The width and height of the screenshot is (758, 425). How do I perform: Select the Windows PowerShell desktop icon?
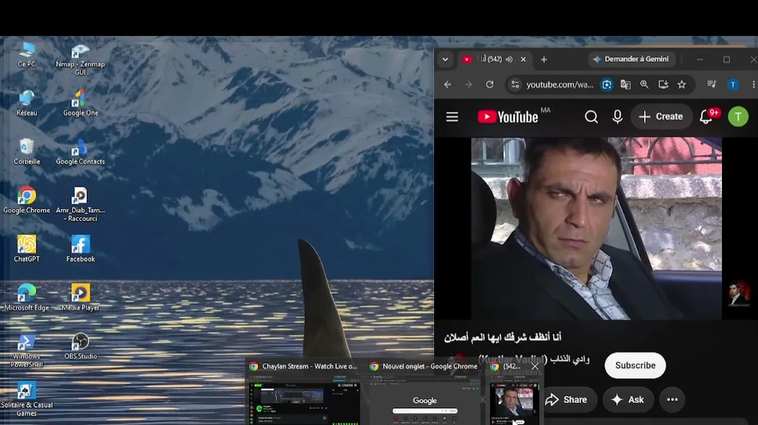pyautogui.click(x=27, y=350)
